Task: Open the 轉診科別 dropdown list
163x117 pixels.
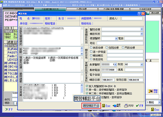Action: coord(141,34)
